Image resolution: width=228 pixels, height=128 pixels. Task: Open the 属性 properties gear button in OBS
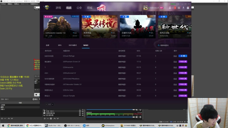35,99
